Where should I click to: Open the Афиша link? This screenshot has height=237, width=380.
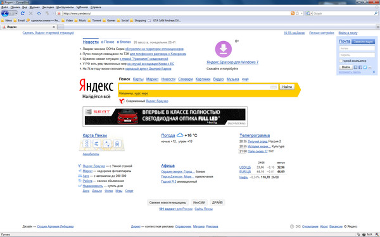click(x=168, y=166)
